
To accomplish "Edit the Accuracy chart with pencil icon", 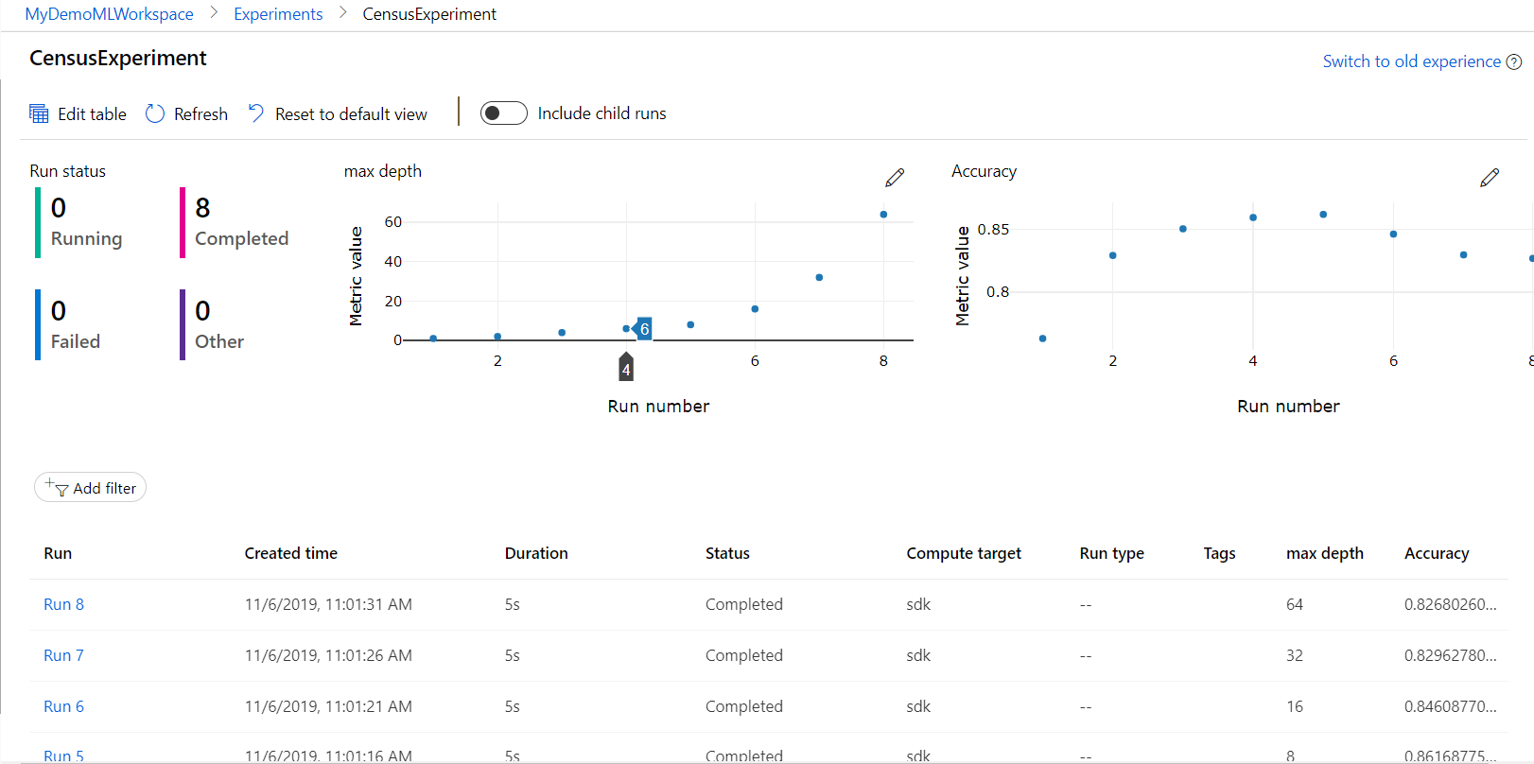I will (x=1490, y=178).
